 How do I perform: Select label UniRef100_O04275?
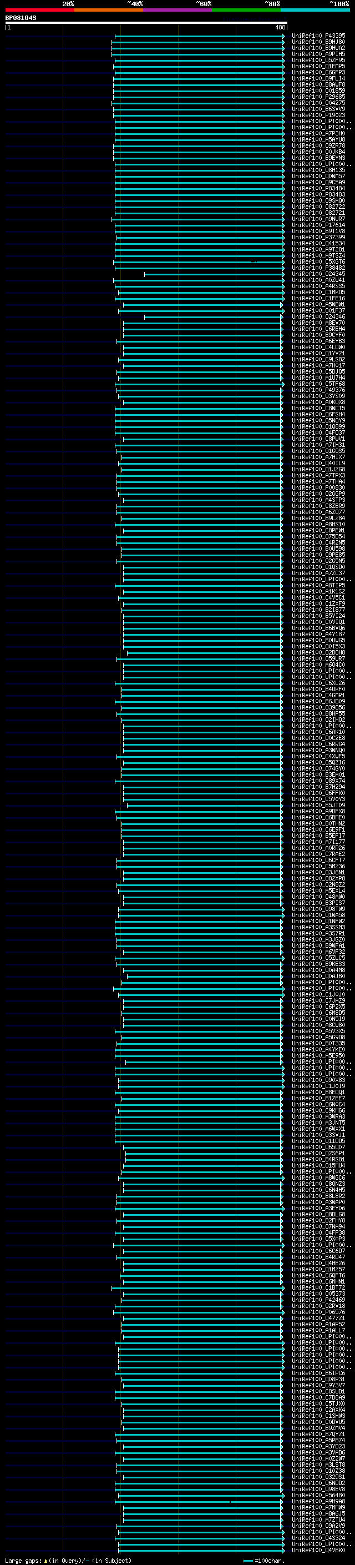point(318,103)
